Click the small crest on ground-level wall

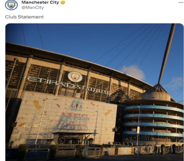tap(125, 151)
